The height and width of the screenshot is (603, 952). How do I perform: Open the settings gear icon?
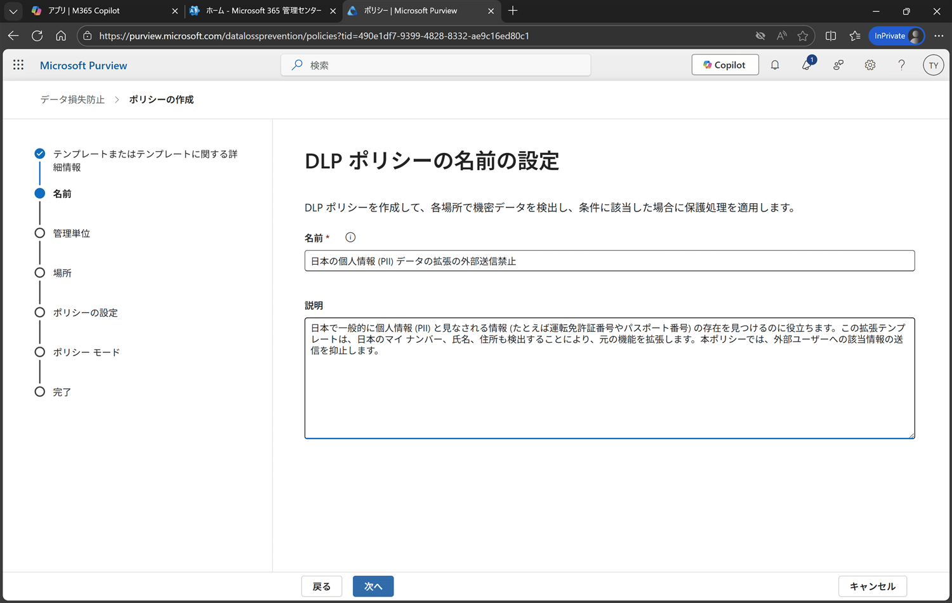click(x=870, y=65)
